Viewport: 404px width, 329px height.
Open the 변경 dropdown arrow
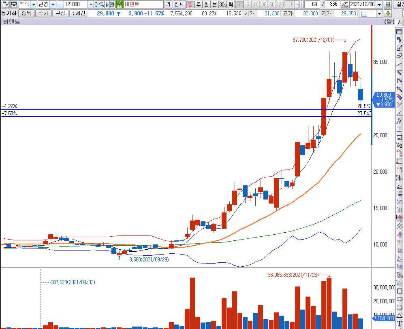[x=53, y=4]
